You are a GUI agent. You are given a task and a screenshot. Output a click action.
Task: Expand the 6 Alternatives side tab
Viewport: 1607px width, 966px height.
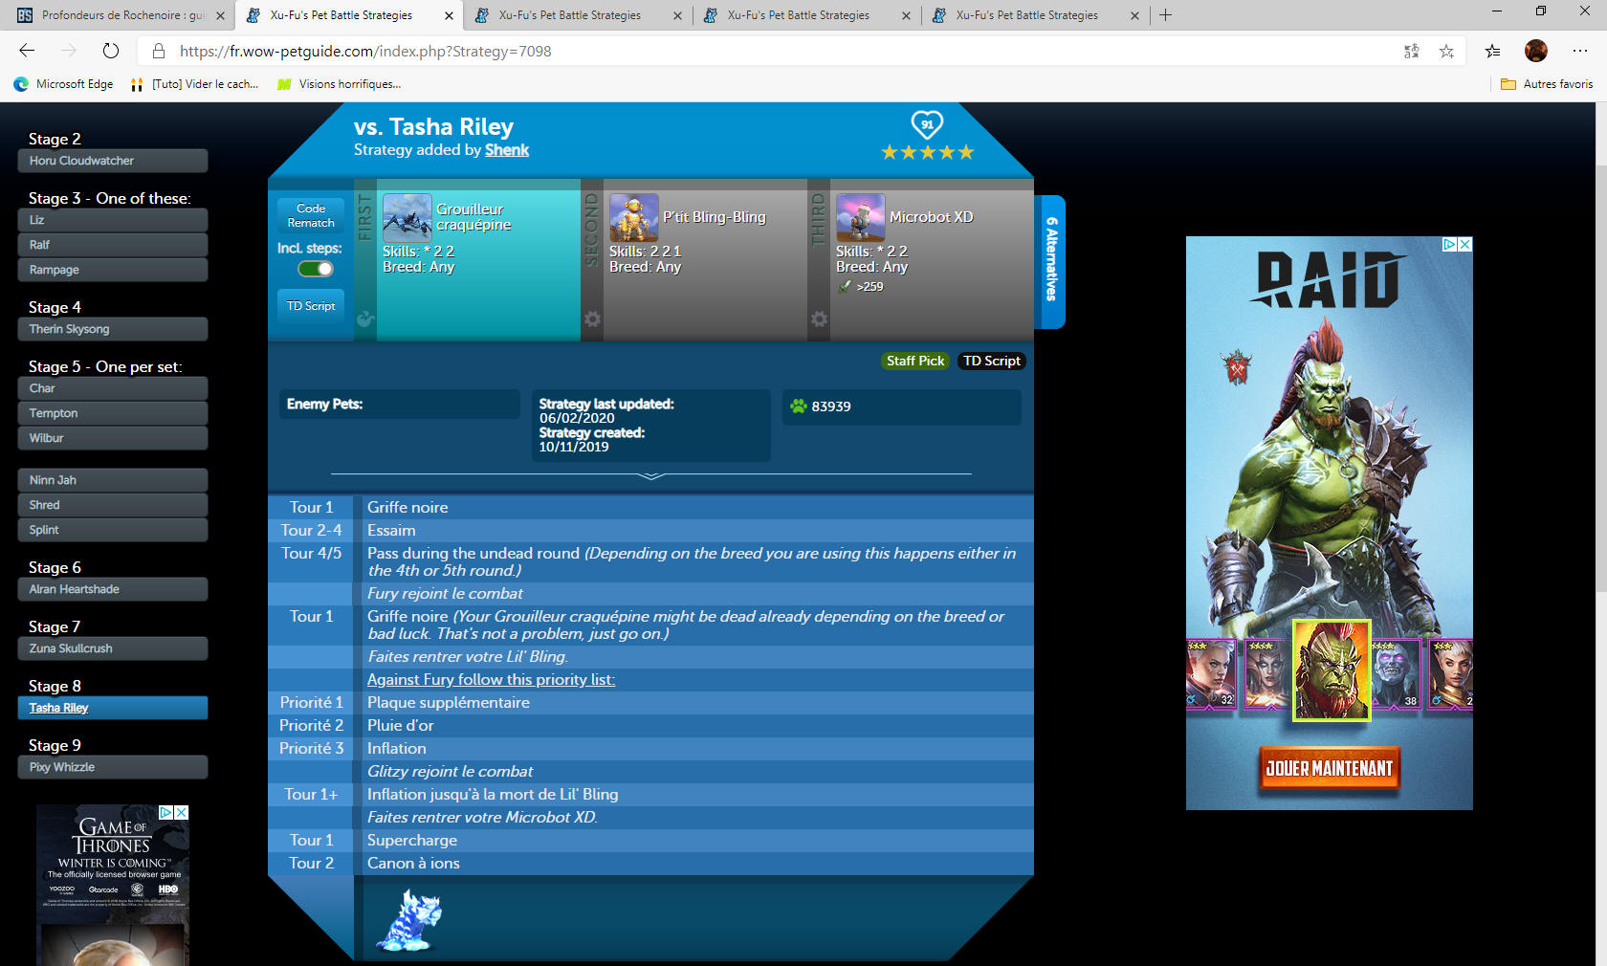coord(1051,260)
